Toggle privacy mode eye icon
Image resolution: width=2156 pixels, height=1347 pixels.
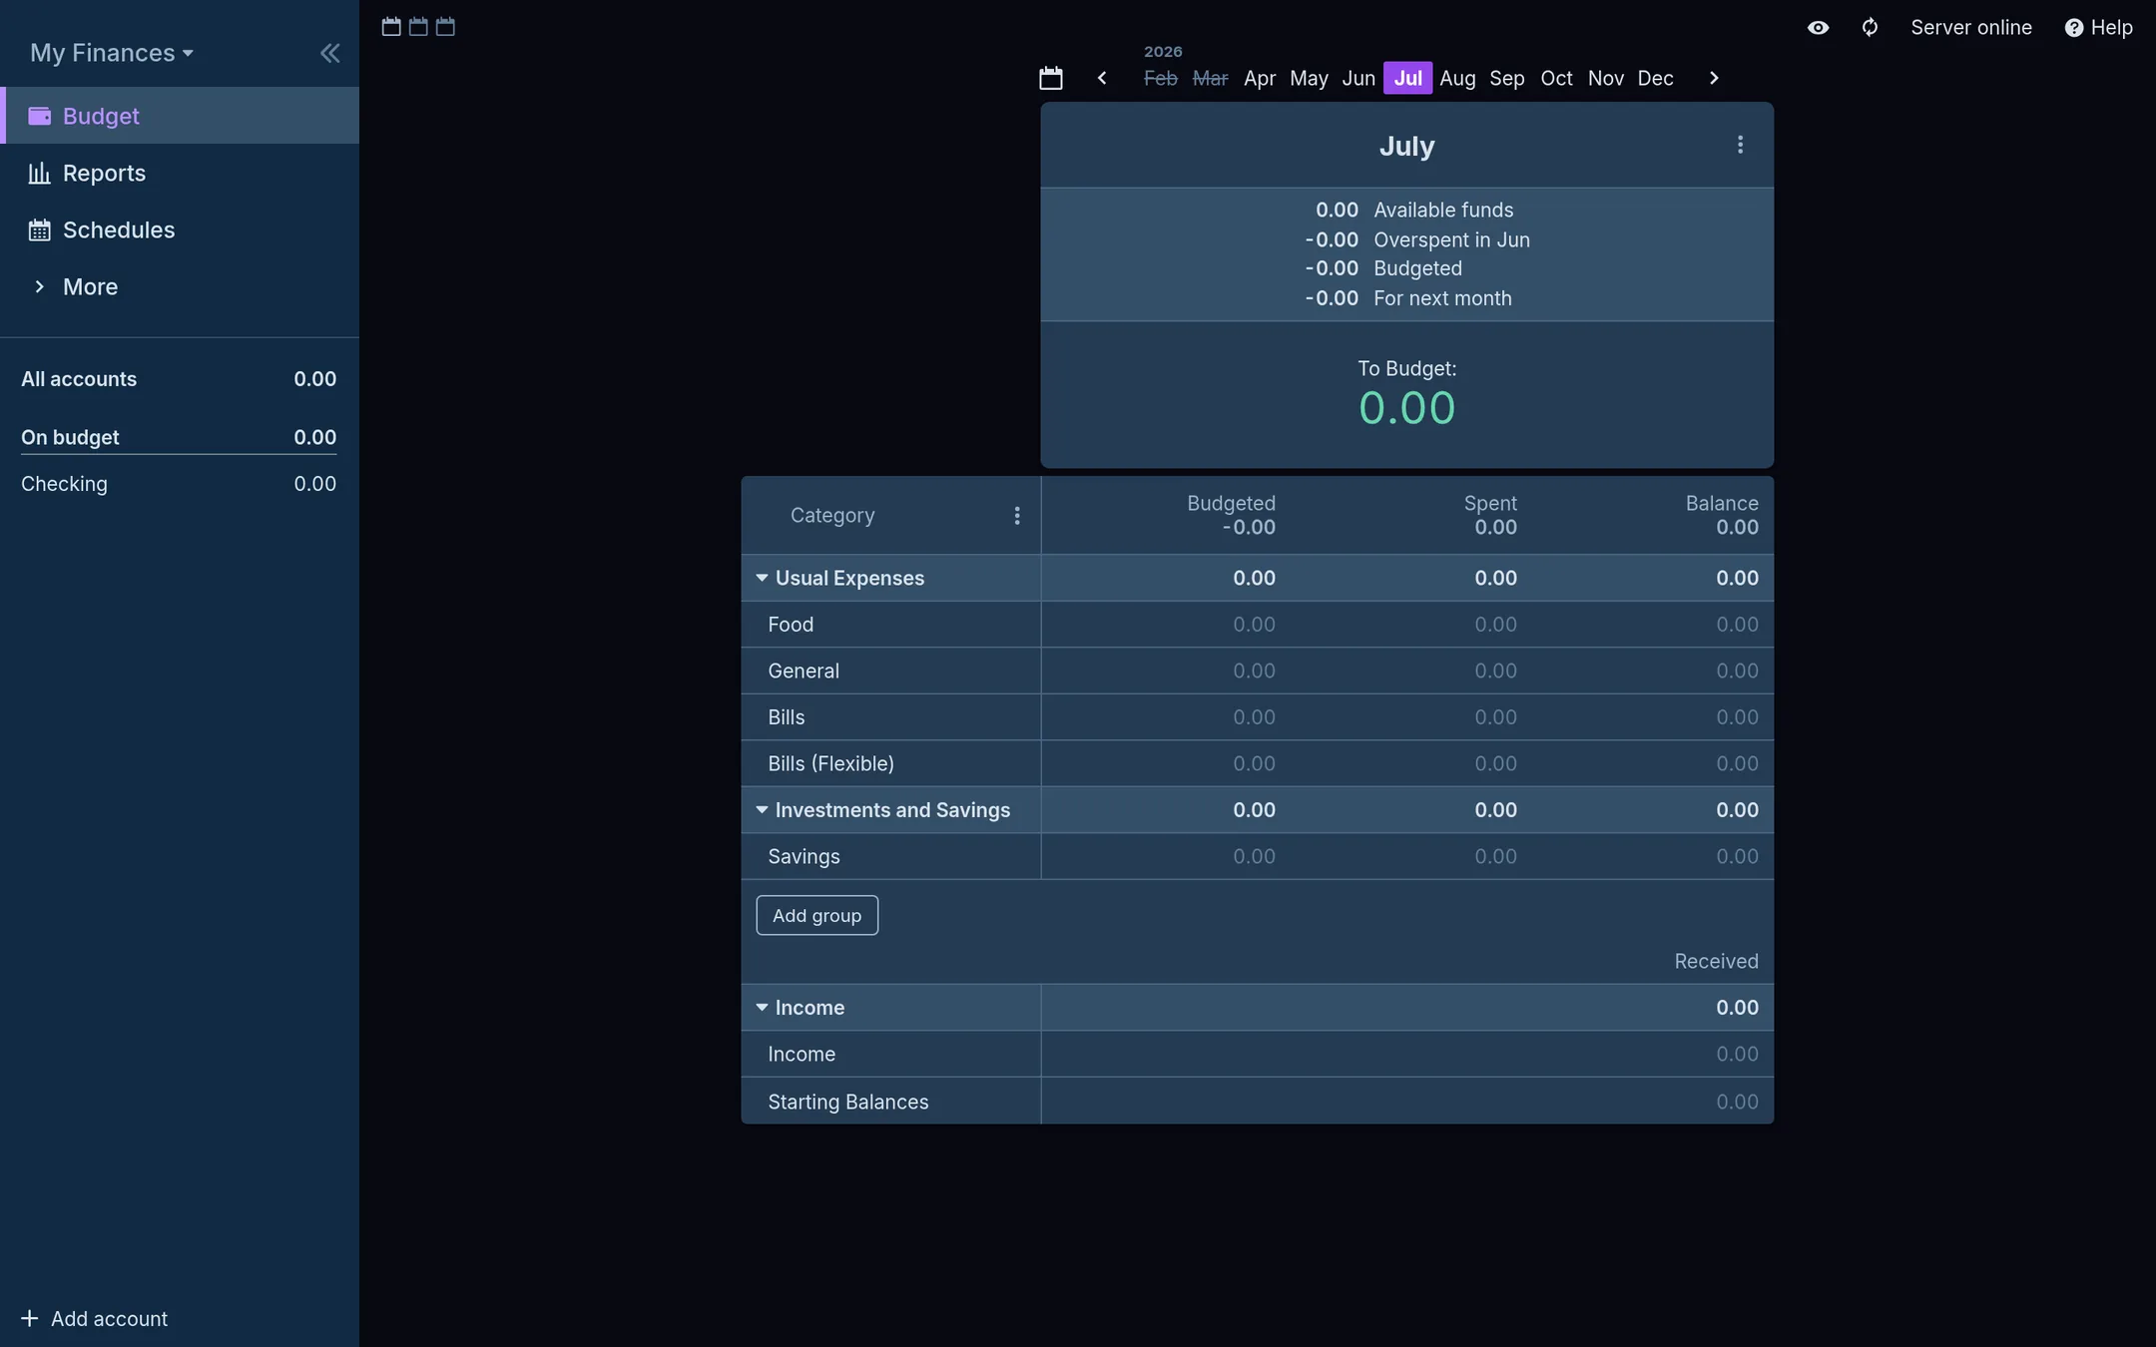pos(1818,28)
